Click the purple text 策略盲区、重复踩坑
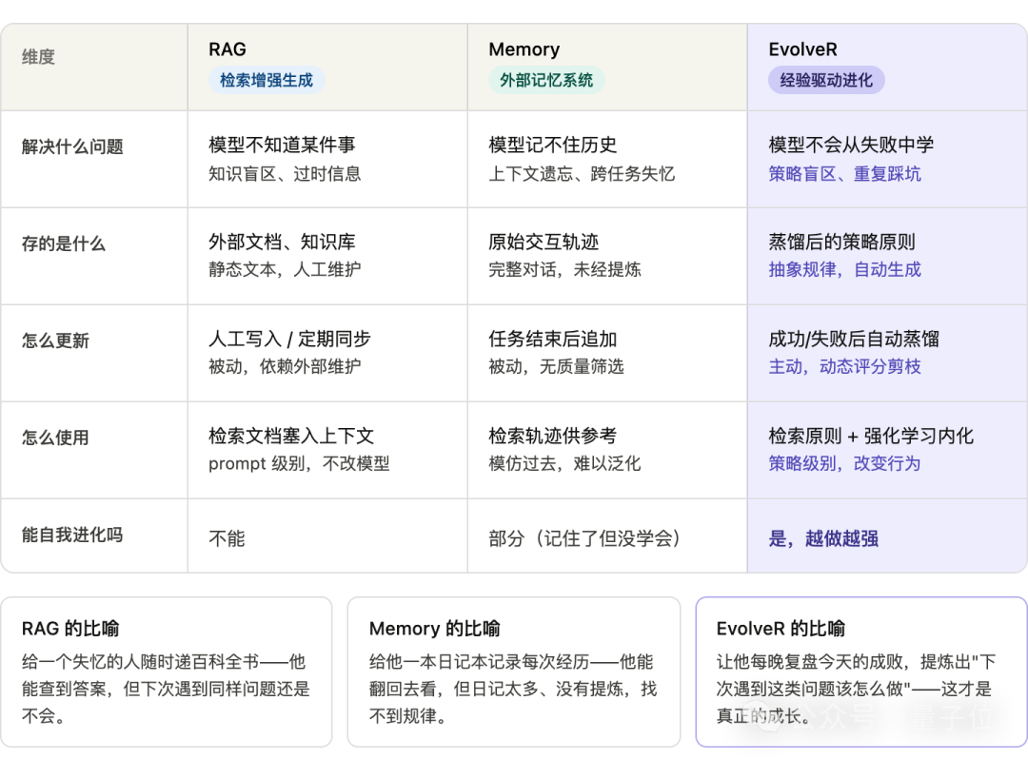The width and height of the screenshot is (1028, 759). tap(844, 173)
